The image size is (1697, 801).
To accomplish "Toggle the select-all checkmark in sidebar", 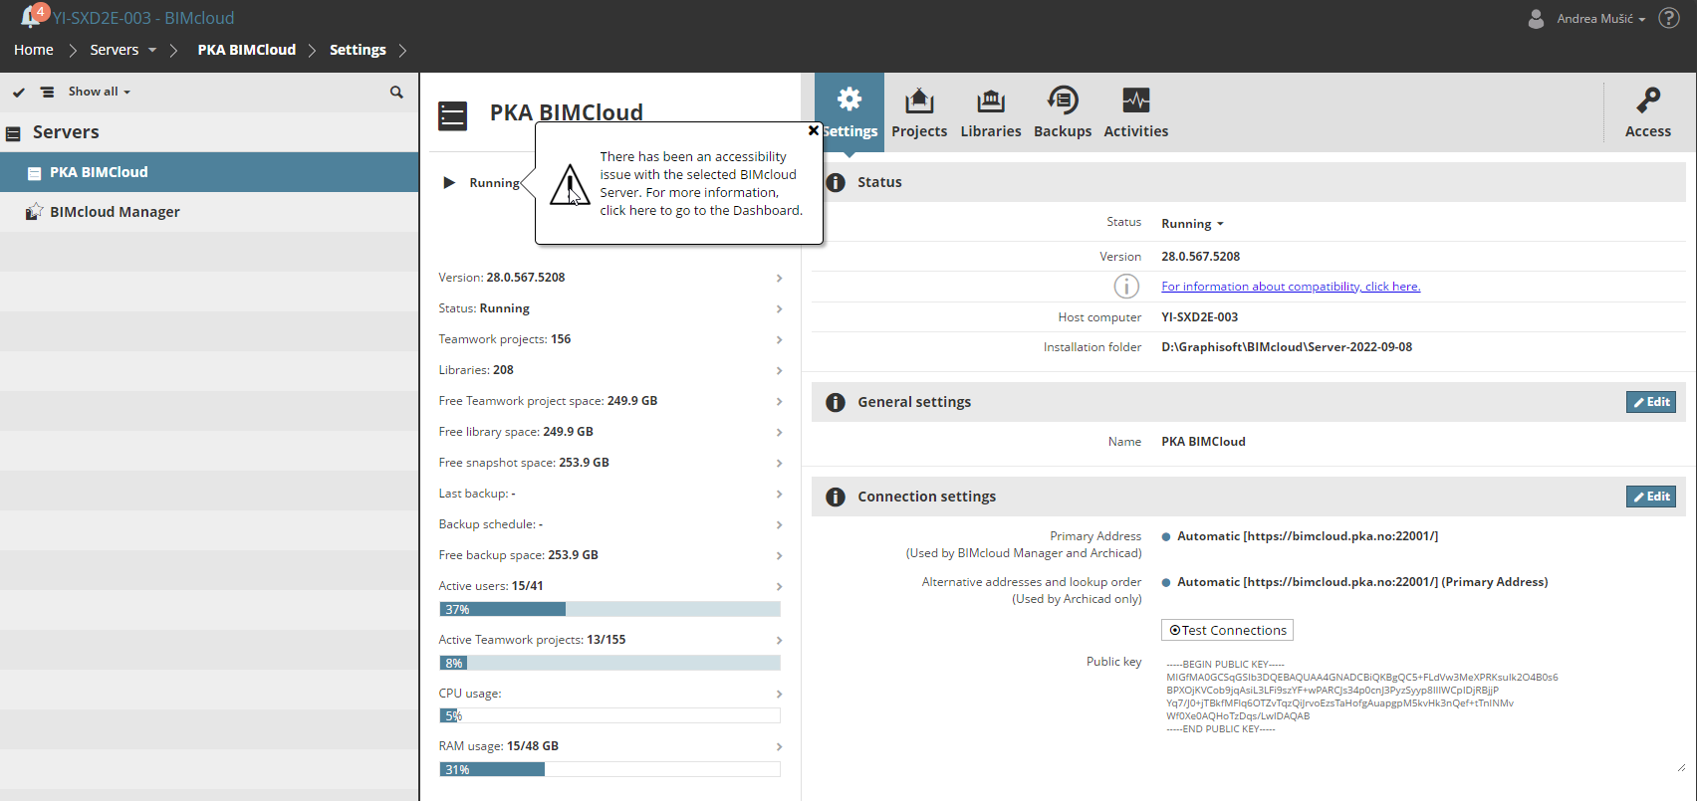I will click(x=19, y=93).
